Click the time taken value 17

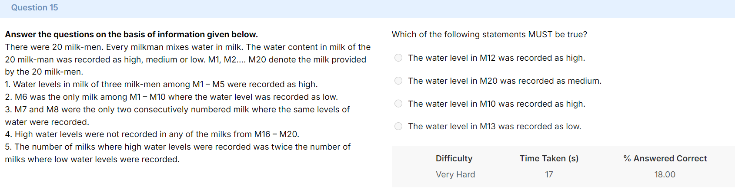549,174
